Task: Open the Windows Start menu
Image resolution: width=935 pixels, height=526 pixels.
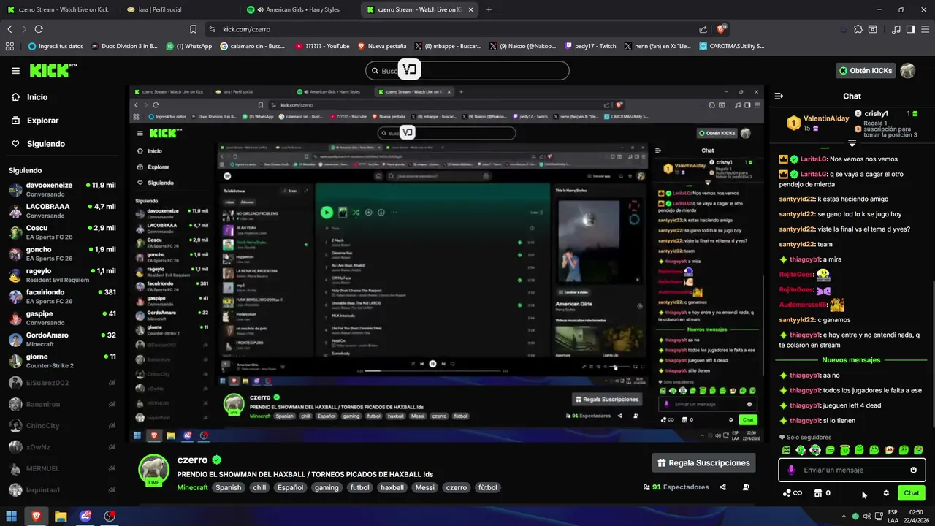Action: coord(12,517)
